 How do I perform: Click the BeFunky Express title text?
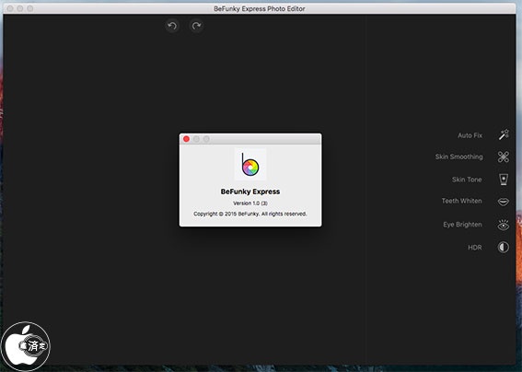[x=250, y=192]
